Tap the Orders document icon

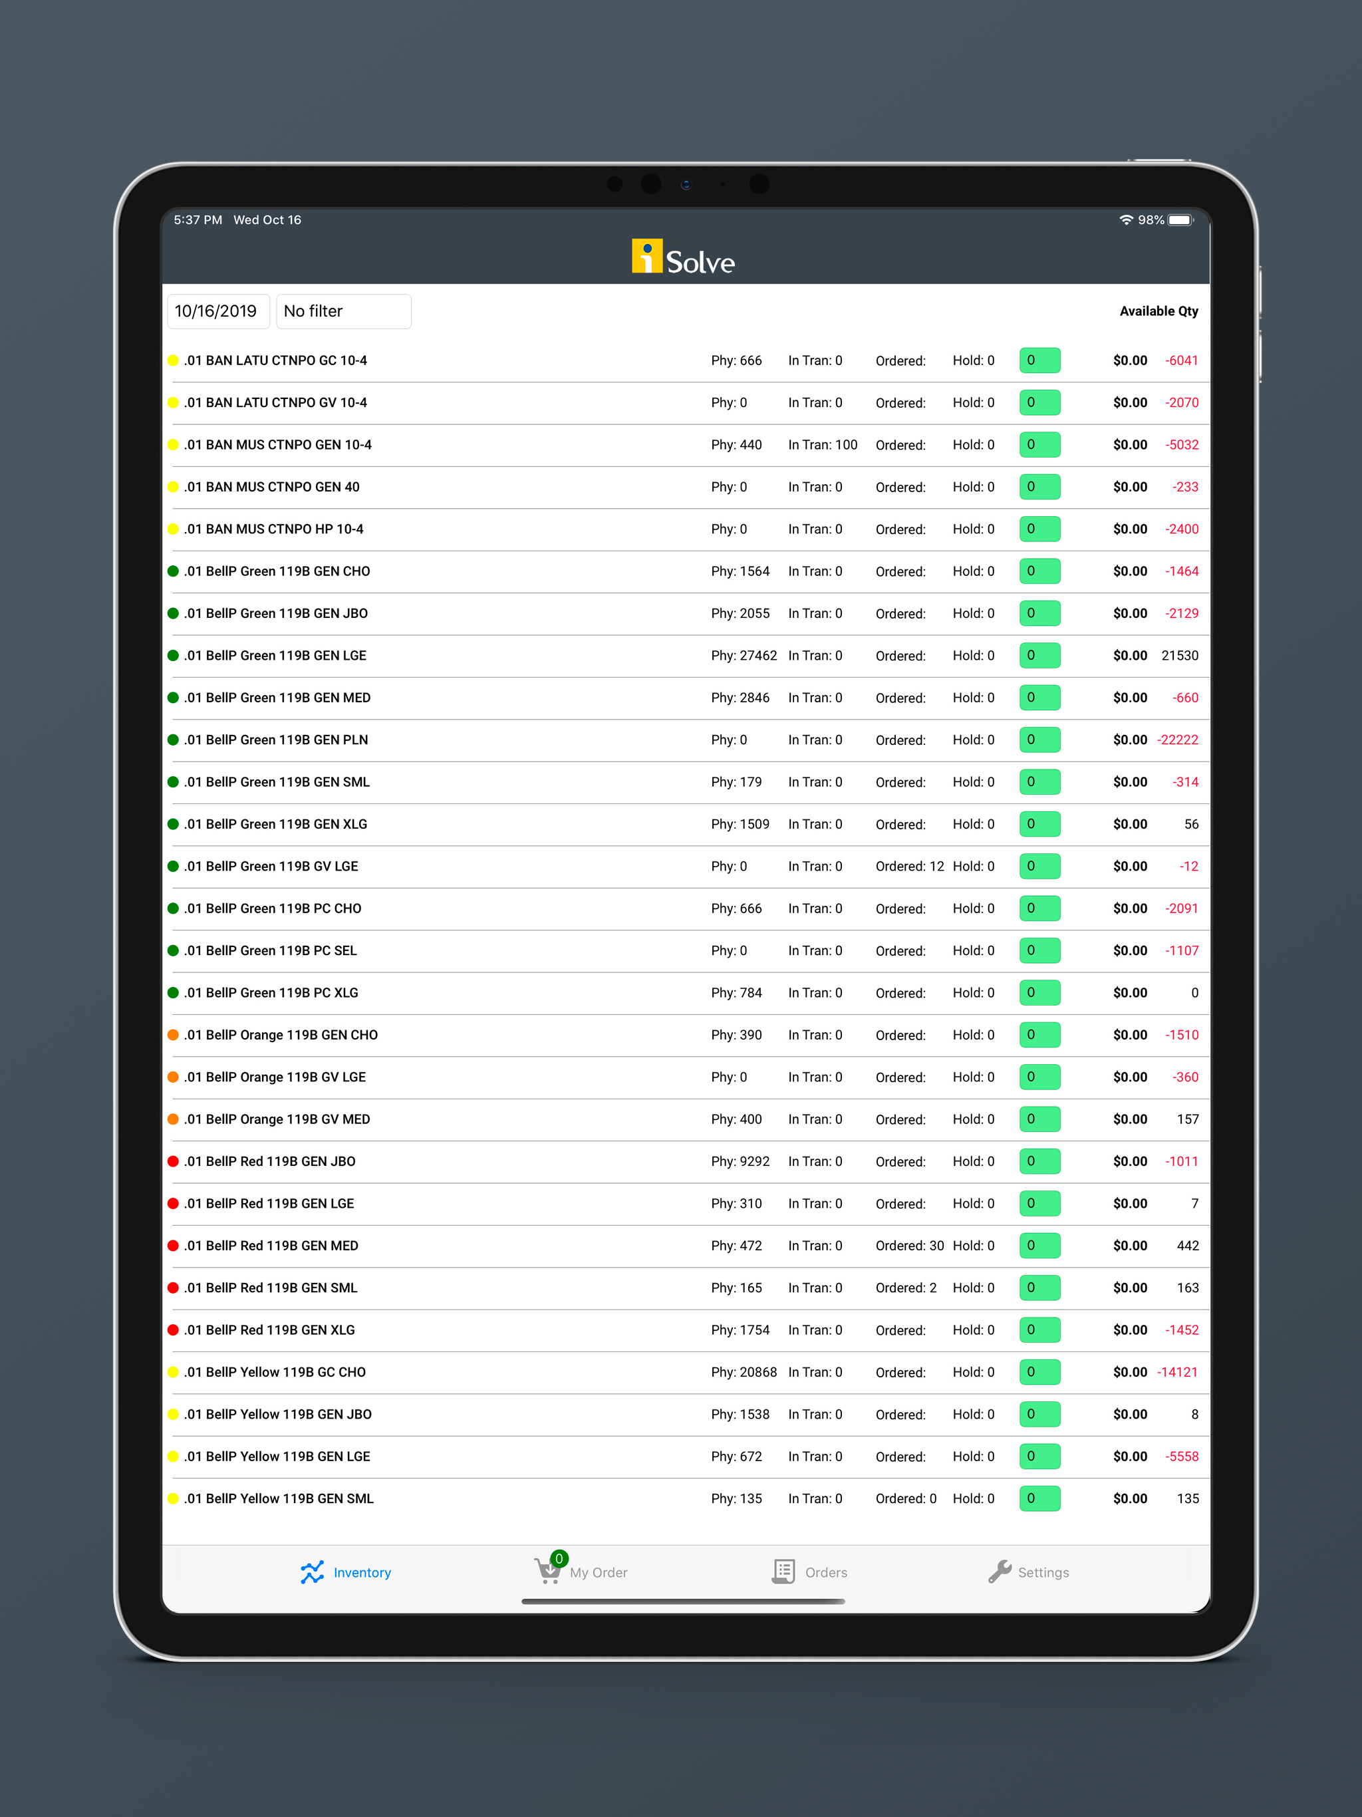pos(783,1572)
